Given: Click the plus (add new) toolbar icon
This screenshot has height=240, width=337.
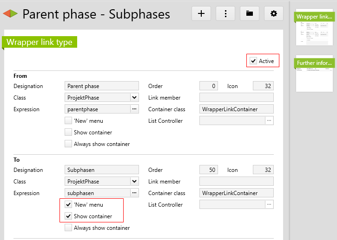Looking at the screenshot, I should 201,13.
